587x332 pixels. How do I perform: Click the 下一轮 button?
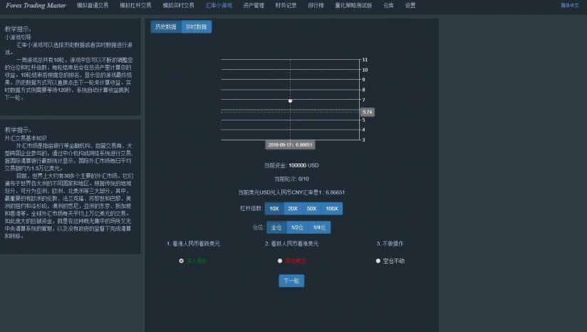click(291, 281)
